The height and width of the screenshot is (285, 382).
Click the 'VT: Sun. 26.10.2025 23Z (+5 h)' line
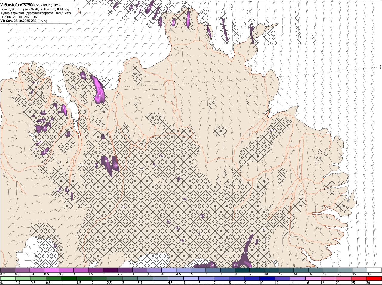coord(24,21)
